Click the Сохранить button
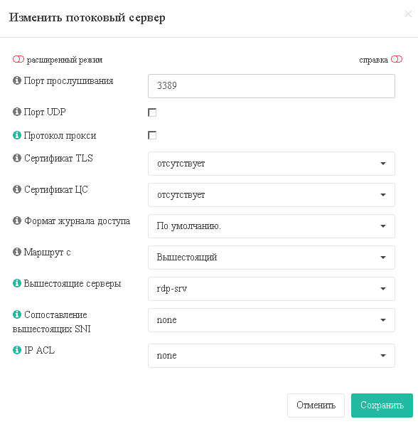 click(x=382, y=406)
